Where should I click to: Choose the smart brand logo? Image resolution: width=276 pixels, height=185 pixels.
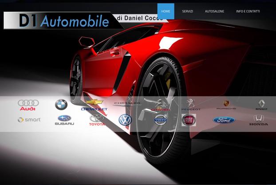click(x=29, y=120)
